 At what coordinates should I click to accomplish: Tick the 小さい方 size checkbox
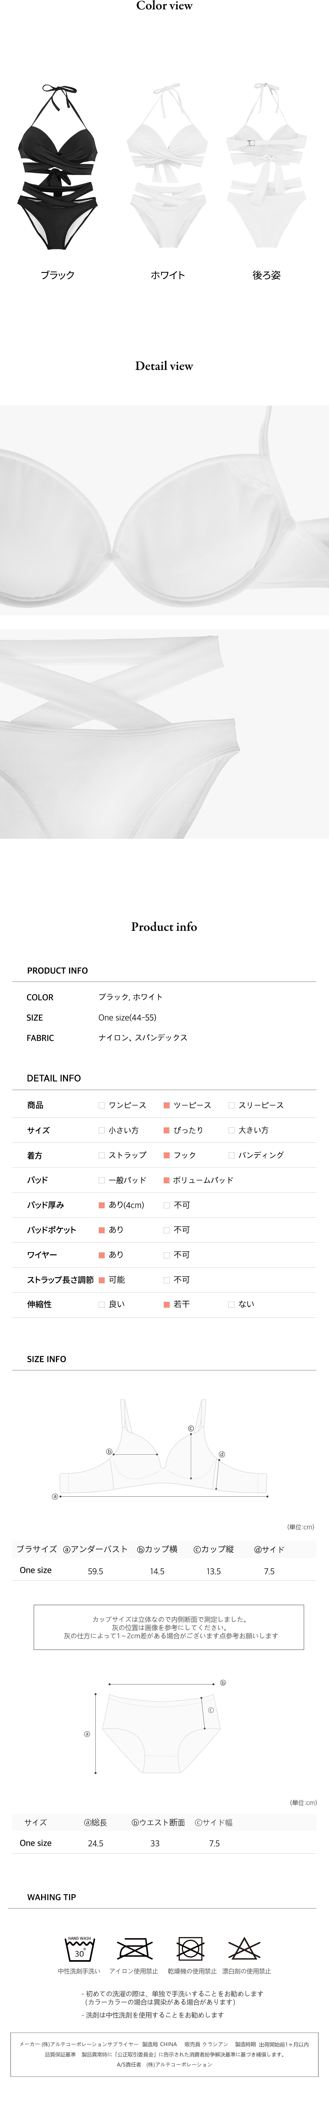(x=102, y=1130)
